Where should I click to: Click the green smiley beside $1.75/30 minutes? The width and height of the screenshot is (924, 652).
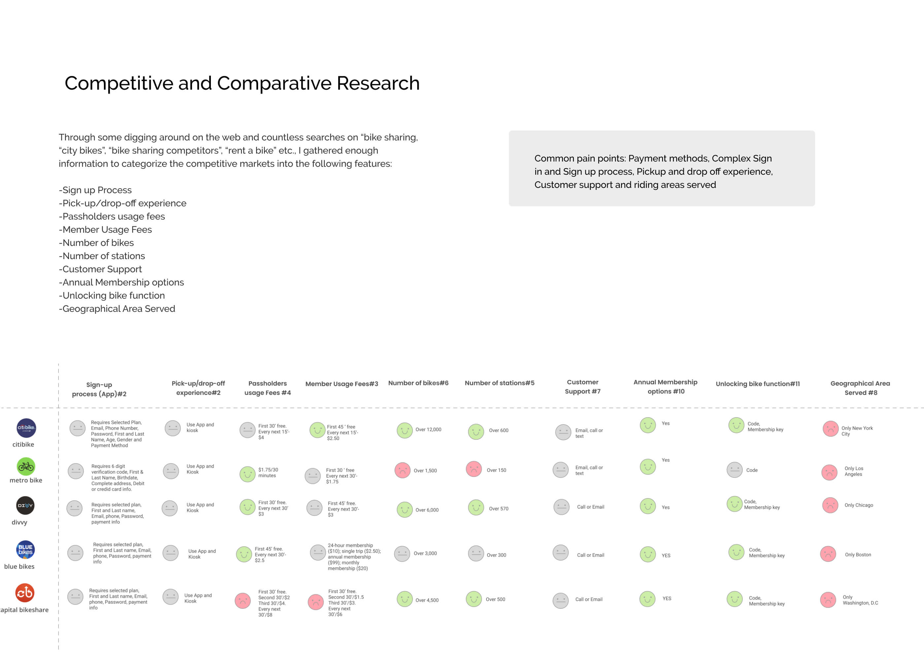pyautogui.click(x=247, y=474)
